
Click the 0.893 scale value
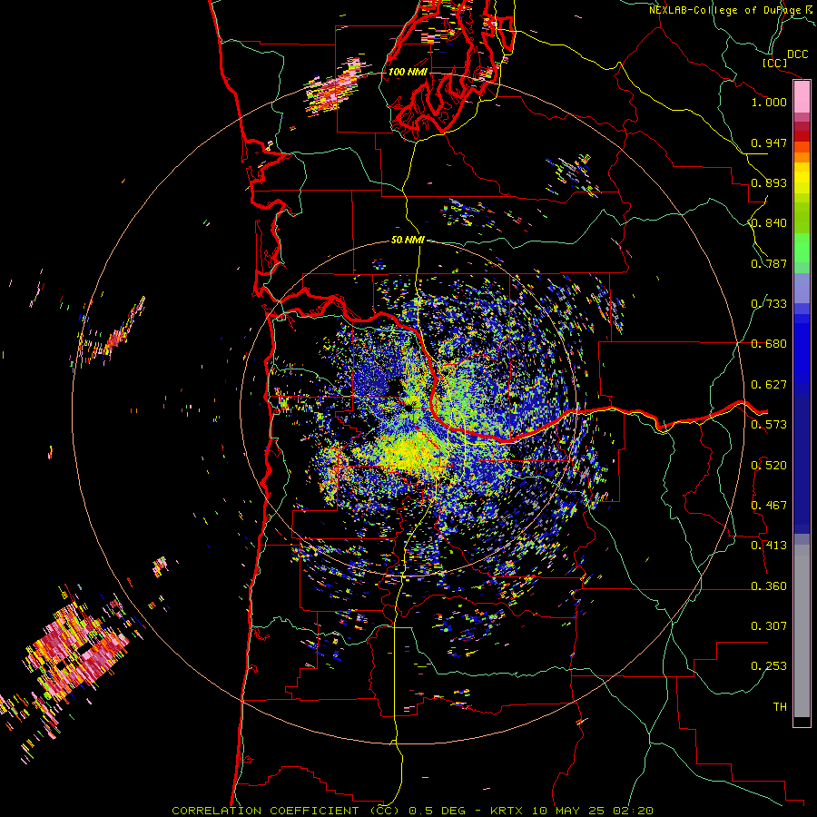[x=769, y=182]
